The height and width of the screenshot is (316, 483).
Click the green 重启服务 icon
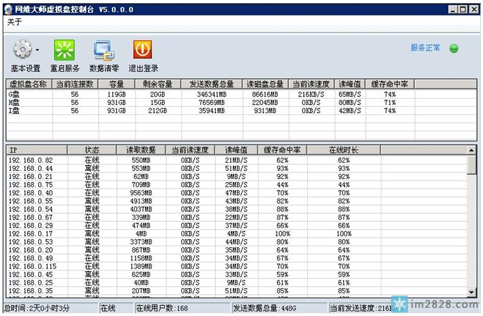(x=65, y=50)
